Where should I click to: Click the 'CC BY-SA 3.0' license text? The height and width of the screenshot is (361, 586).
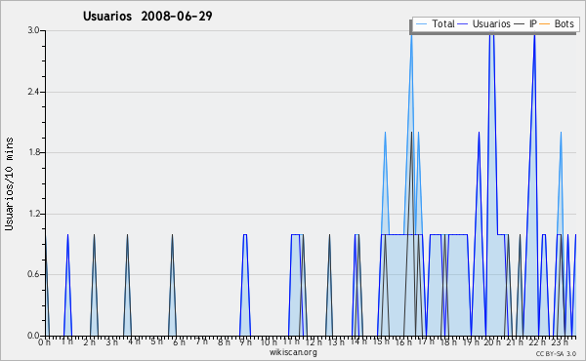556,353
